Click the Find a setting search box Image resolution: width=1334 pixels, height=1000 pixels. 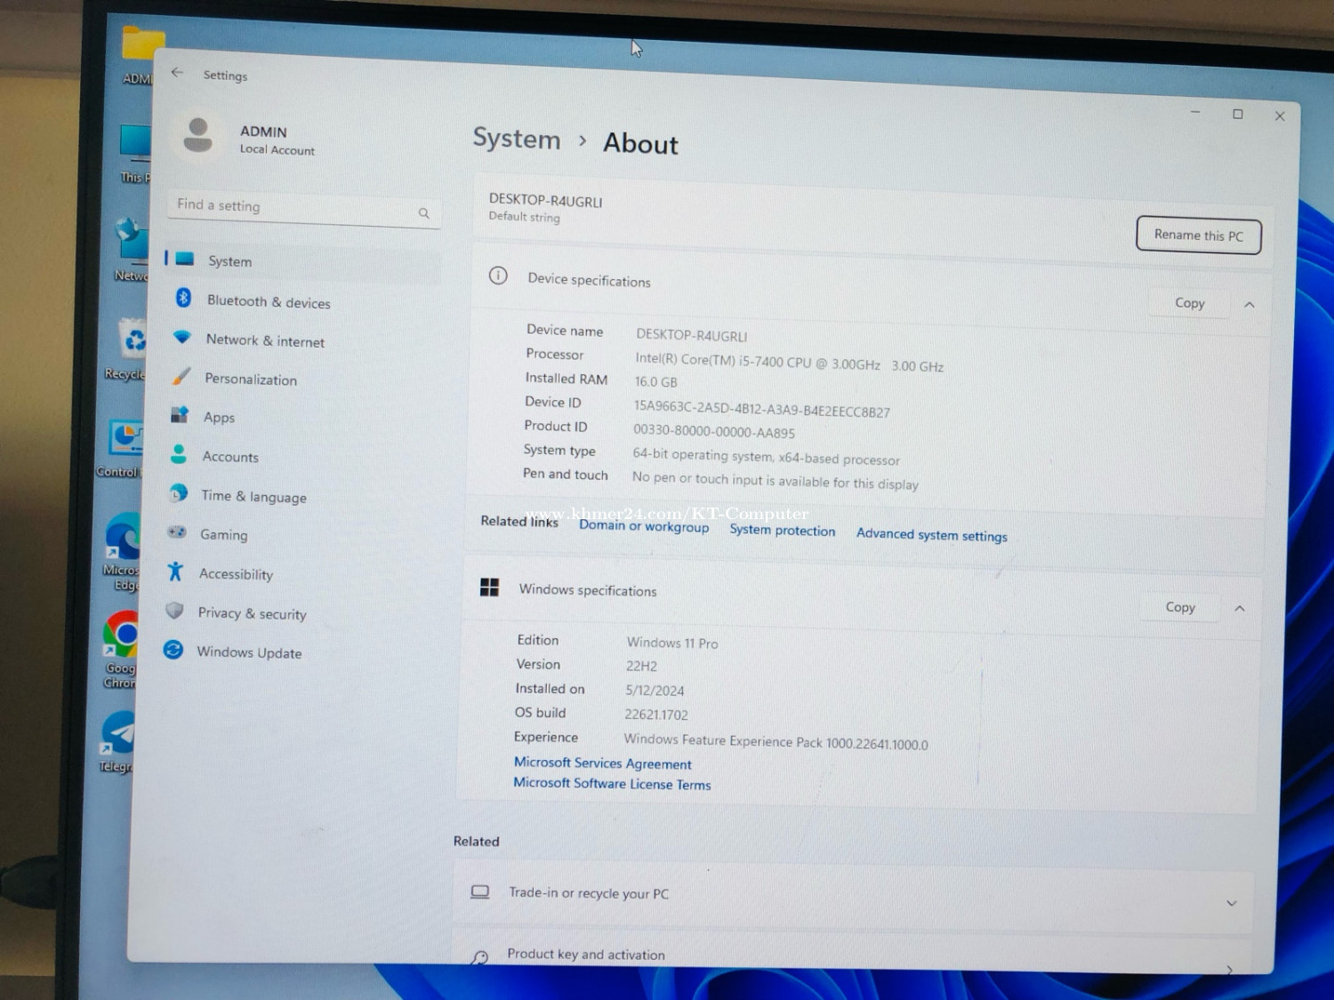tap(293, 208)
